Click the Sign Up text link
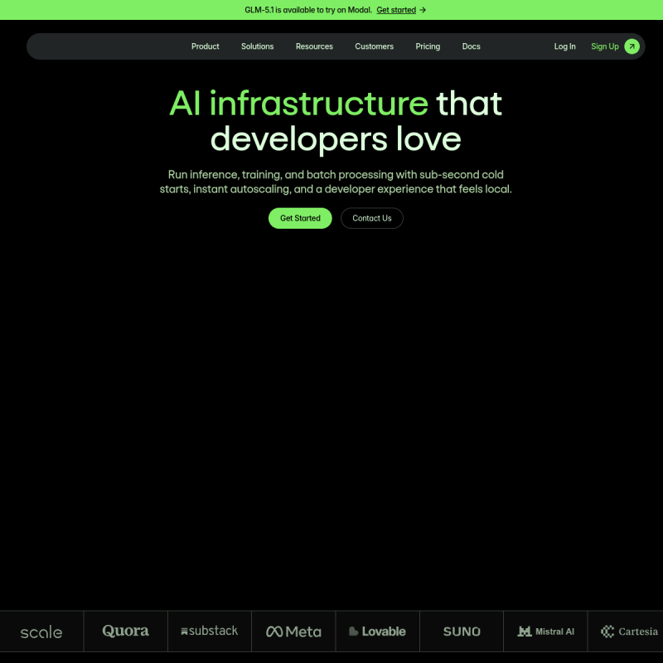663x663 pixels. tap(605, 46)
